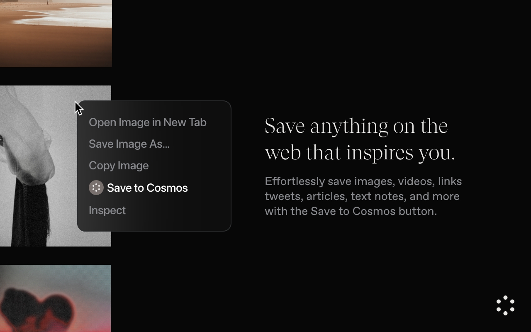531x332 pixels.
Task: Open the blurry heart-shaped silhouette image
Action: [x=56, y=298]
